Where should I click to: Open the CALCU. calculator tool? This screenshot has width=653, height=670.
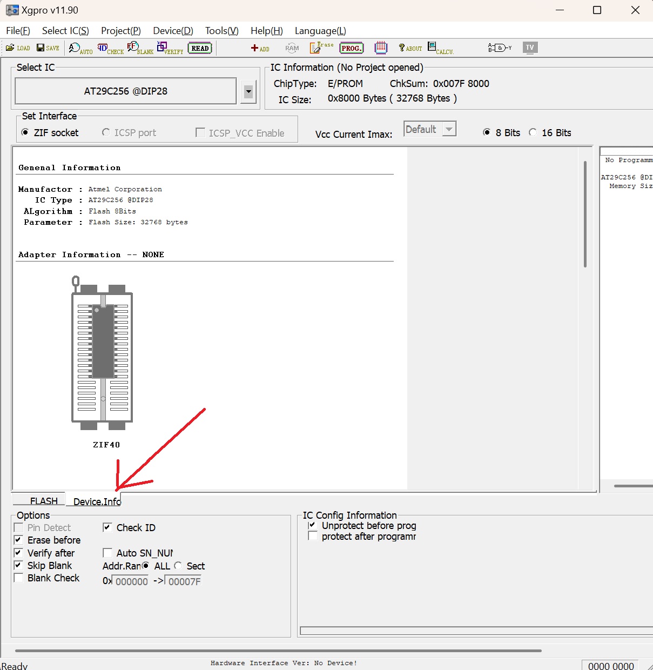pos(440,49)
